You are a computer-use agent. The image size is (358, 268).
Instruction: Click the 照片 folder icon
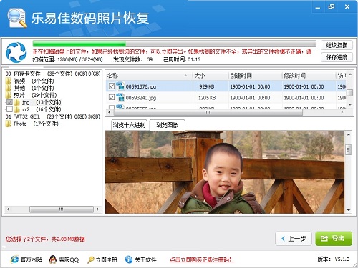(9, 95)
